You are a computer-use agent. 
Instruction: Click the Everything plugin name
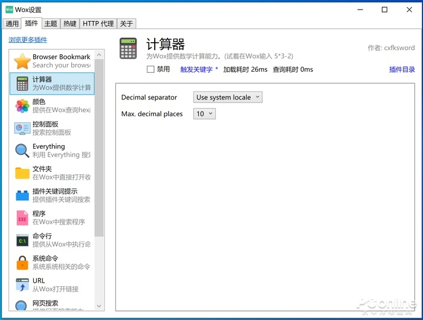(49, 146)
